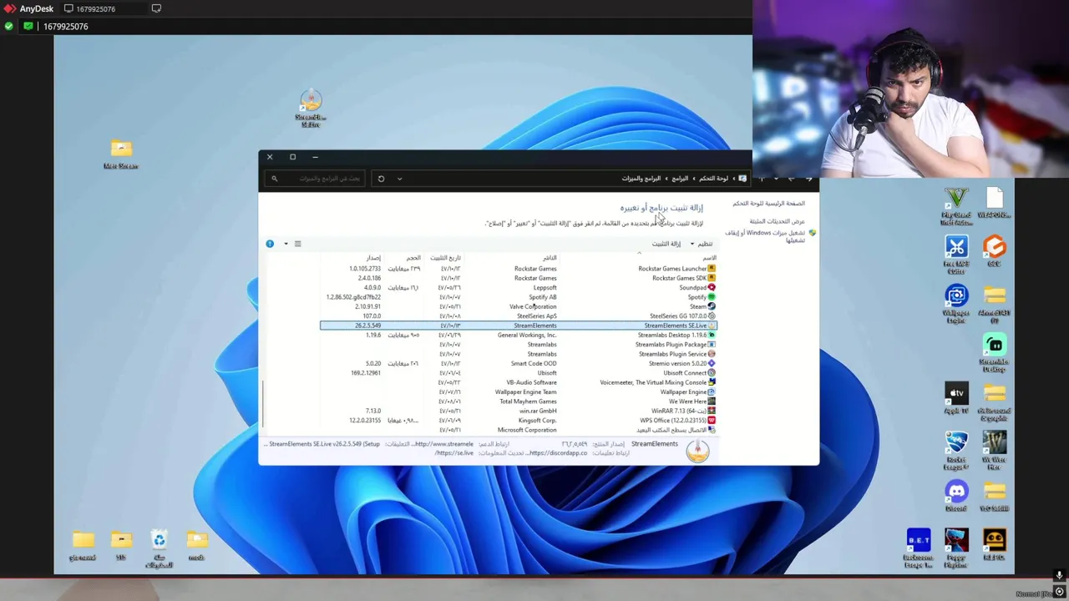Image resolution: width=1069 pixels, height=601 pixels.
Task: Open the Rockstar Games Launcher row icon
Action: click(x=712, y=269)
